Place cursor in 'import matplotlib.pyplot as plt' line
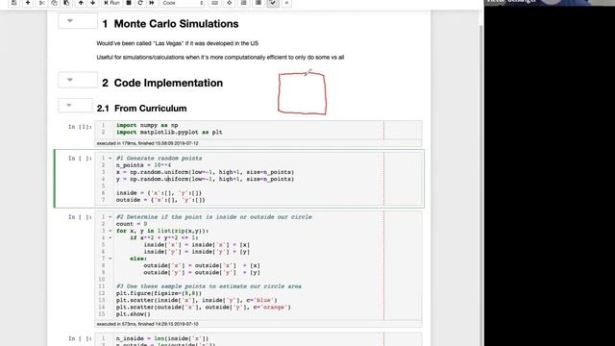The width and height of the screenshot is (615, 346). (x=169, y=133)
